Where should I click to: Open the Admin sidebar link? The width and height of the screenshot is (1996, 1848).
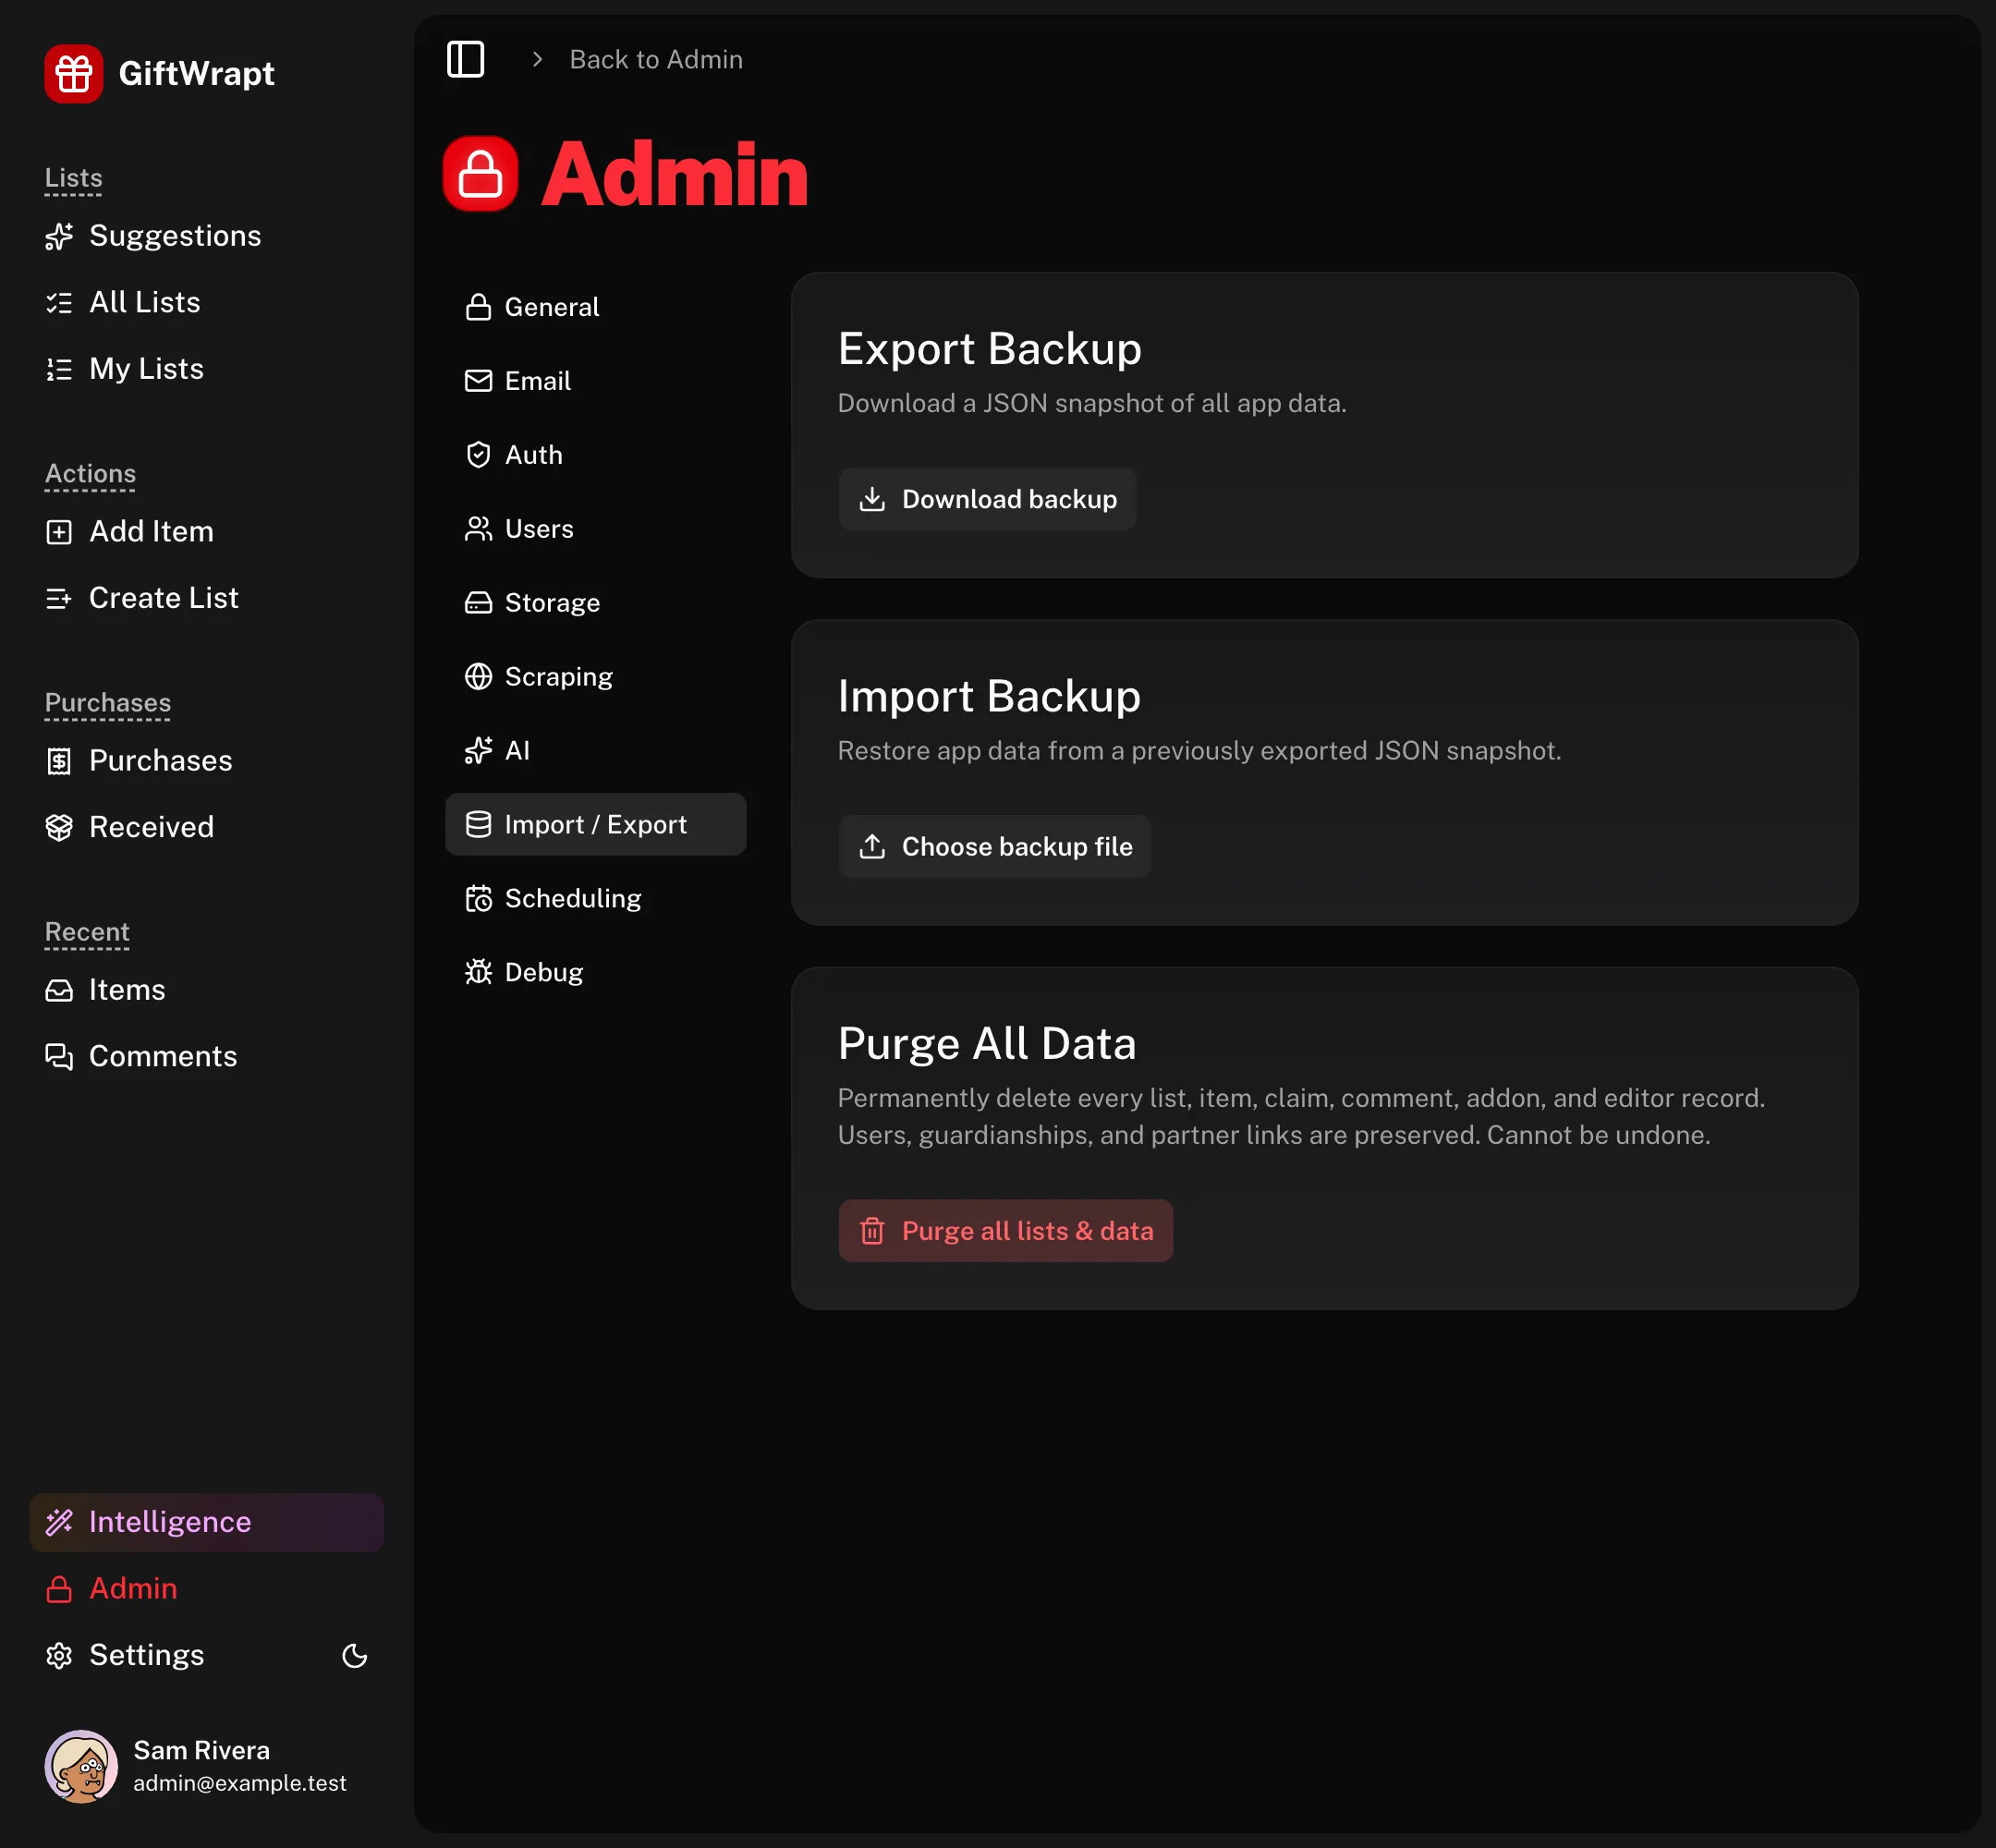206,1588
